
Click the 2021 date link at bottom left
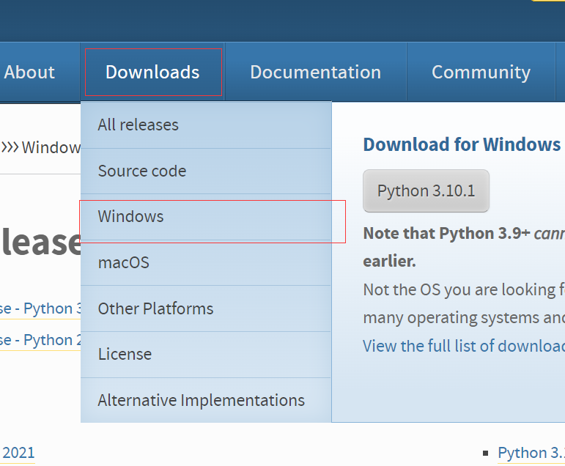click(x=18, y=454)
